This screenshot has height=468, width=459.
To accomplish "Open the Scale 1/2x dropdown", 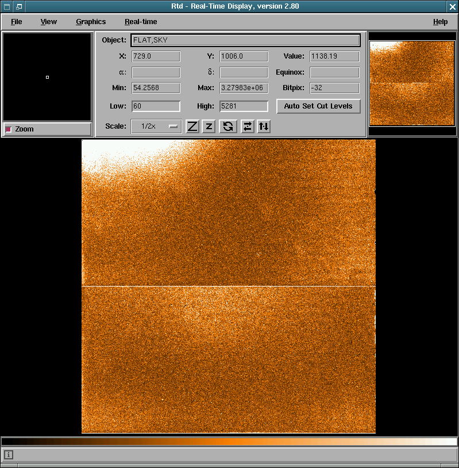I will coord(156,126).
